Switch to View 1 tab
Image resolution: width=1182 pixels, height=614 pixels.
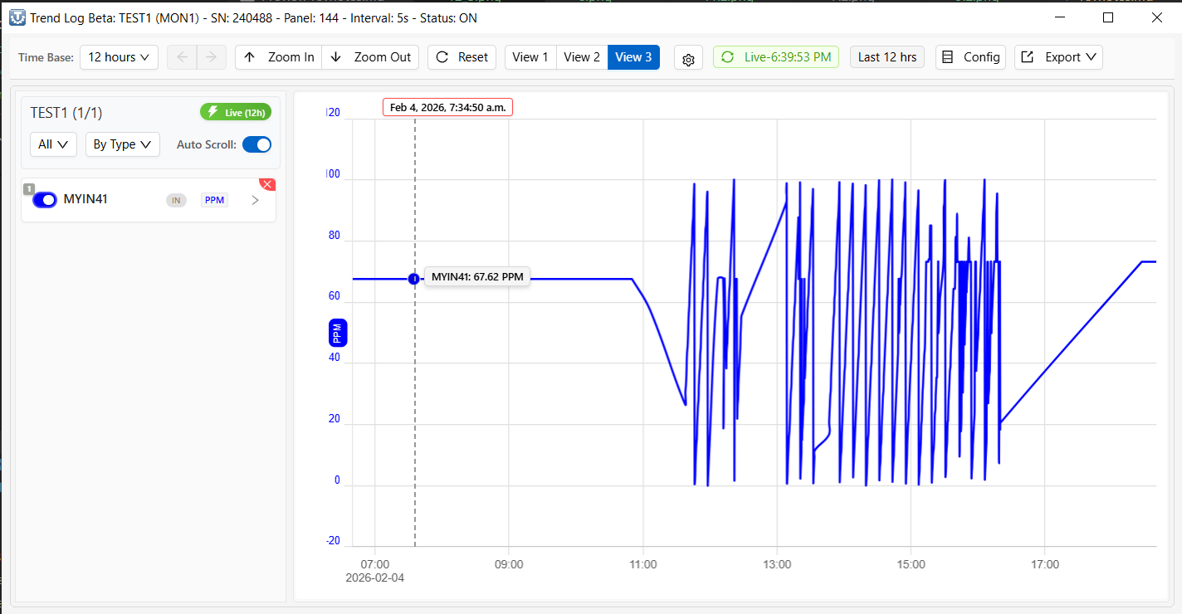click(530, 57)
